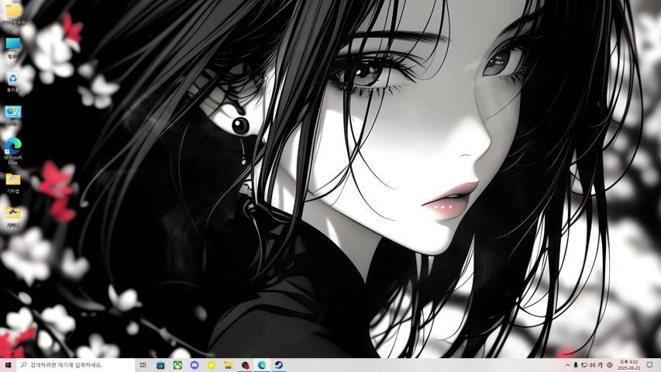Viewport: 661px width, 372px height.
Task: Switch to Steam in the taskbar
Action: click(x=279, y=365)
